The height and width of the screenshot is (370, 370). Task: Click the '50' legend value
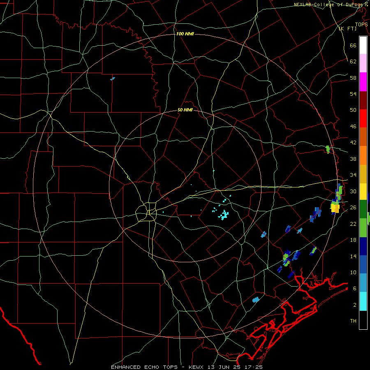point(353,110)
